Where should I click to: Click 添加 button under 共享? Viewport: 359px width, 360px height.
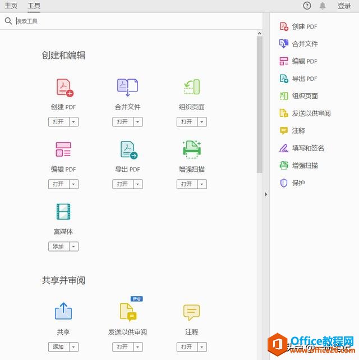click(x=59, y=347)
